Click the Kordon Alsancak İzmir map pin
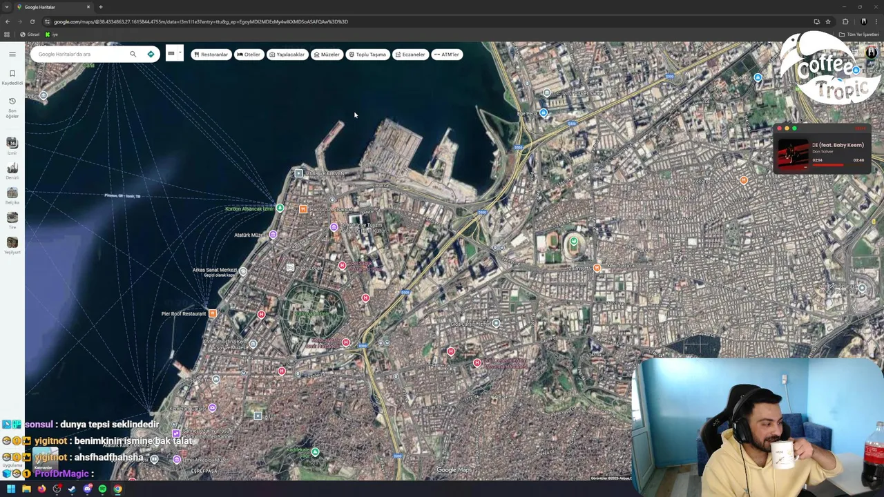Viewport: 884px width, 497px height. (x=280, y=208)
